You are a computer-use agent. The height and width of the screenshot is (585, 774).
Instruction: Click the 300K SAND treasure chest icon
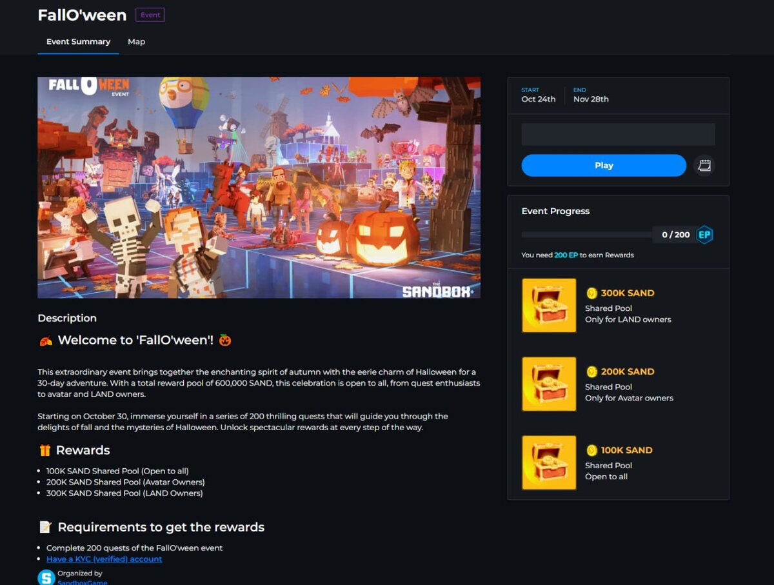(x=549, y=306)
